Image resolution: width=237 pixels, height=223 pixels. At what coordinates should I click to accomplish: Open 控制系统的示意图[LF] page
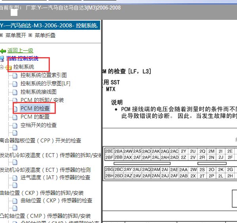(46, 84)
